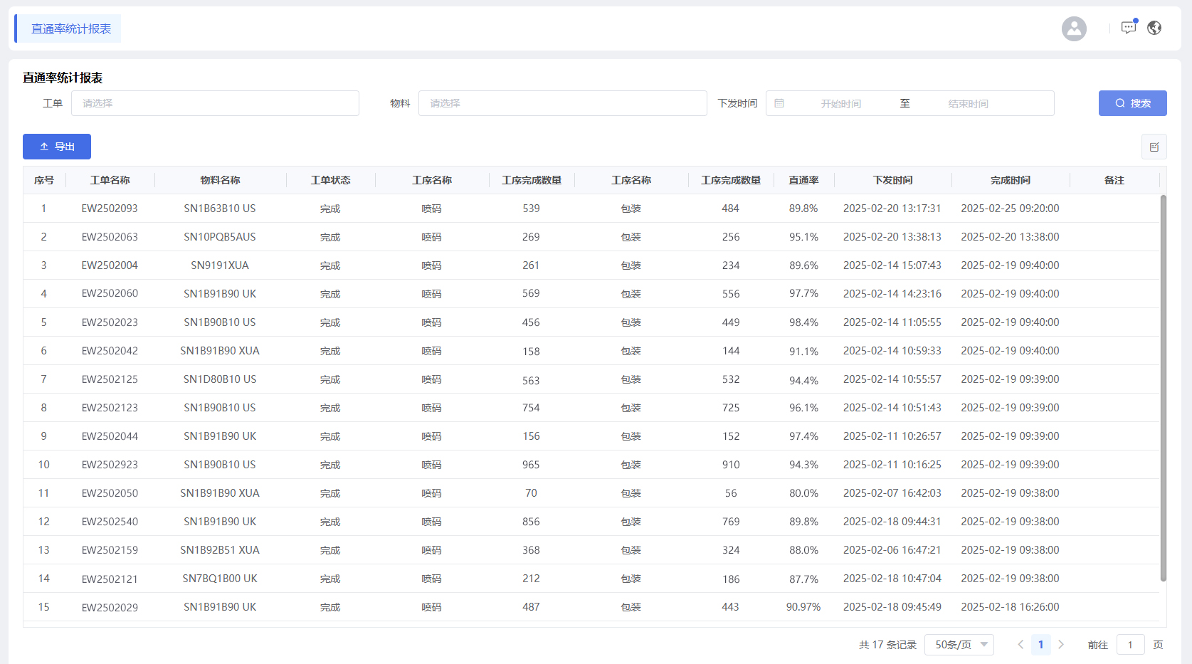The width and height of the screenshot is (1192, 664).
Task: Go to next page arrow
Action: point(1061,645)
